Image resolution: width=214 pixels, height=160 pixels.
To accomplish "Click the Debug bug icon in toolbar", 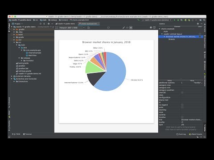I will 178,20.
